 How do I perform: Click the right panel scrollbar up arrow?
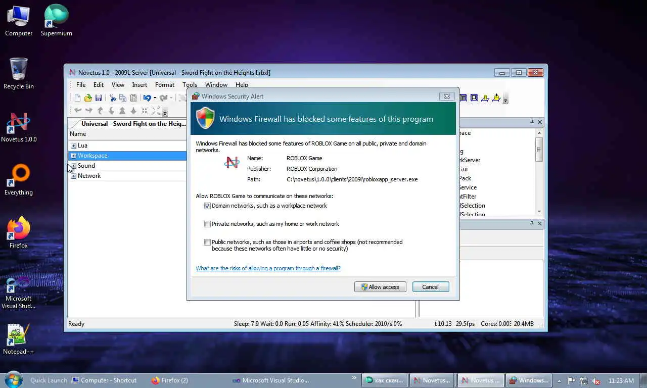click(539, 133)
